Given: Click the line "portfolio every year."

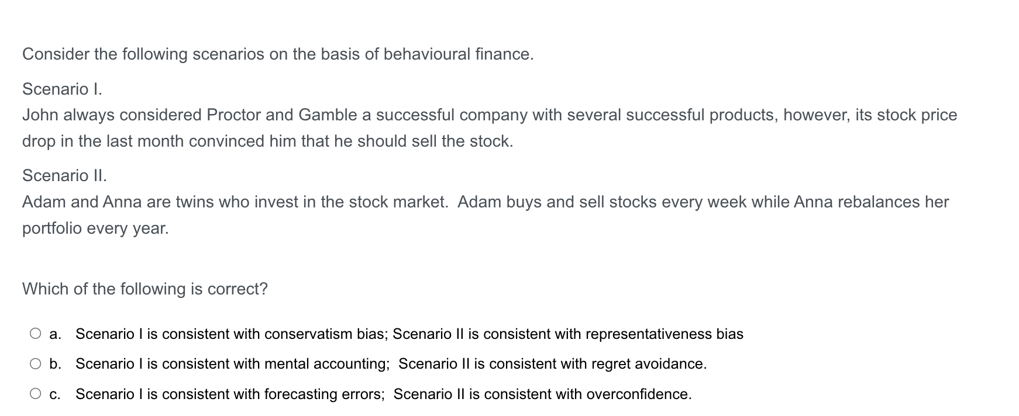Looking at the screenshot, I should pyautogui.click(x=95, y=228).
